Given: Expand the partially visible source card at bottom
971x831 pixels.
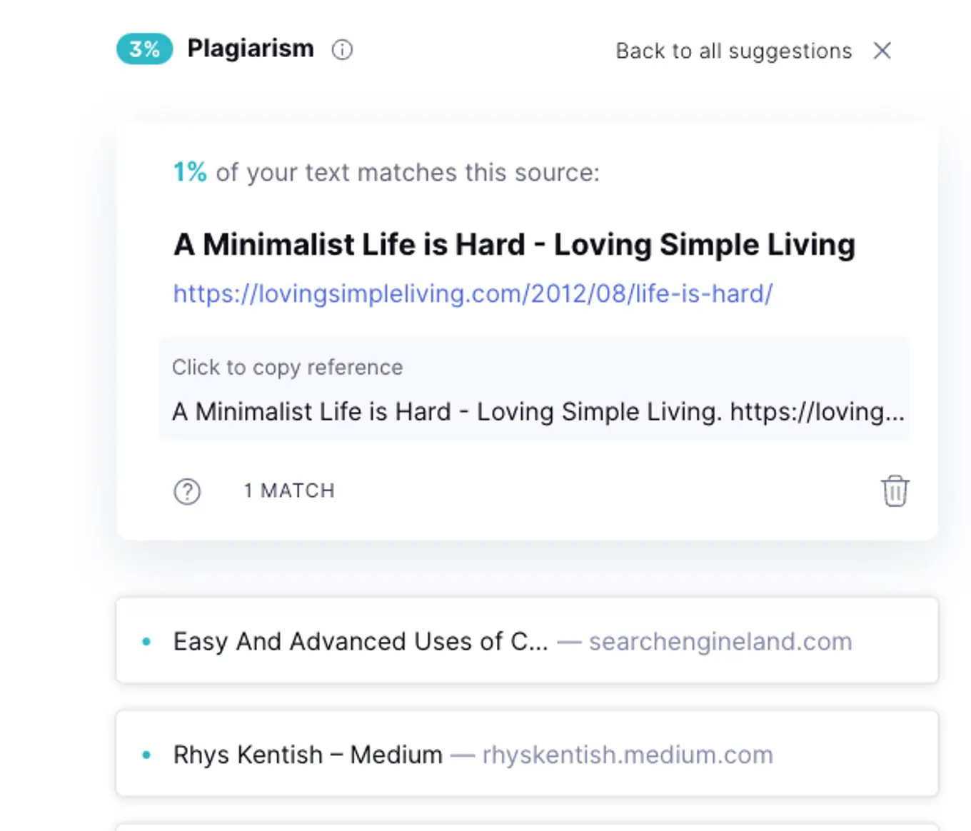Looking at the screenshot, I should click(527, 826).
